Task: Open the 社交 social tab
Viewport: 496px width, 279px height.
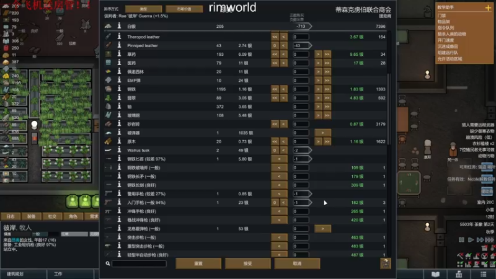Action: click(x=52, y=216)
